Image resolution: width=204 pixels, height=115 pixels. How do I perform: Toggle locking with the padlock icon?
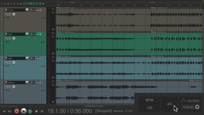tap(43, 4)
